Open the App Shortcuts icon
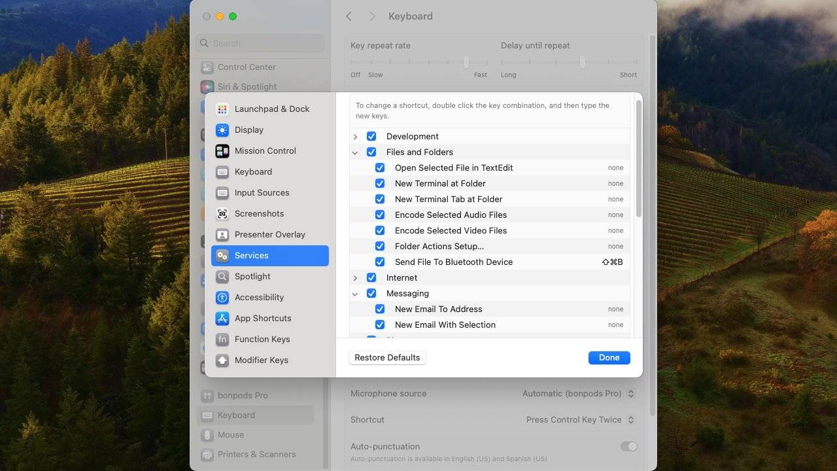This screenshot has height=471, width=837. pos(222,319)
